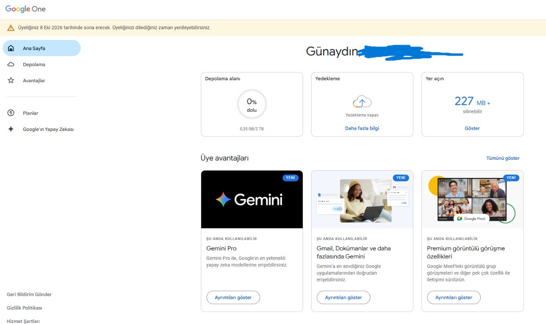
Task: Open the Gizlilik Politikası link
Action: pos(24,308)
